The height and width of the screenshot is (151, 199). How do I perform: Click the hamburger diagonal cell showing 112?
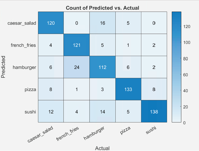coord(102,67)
